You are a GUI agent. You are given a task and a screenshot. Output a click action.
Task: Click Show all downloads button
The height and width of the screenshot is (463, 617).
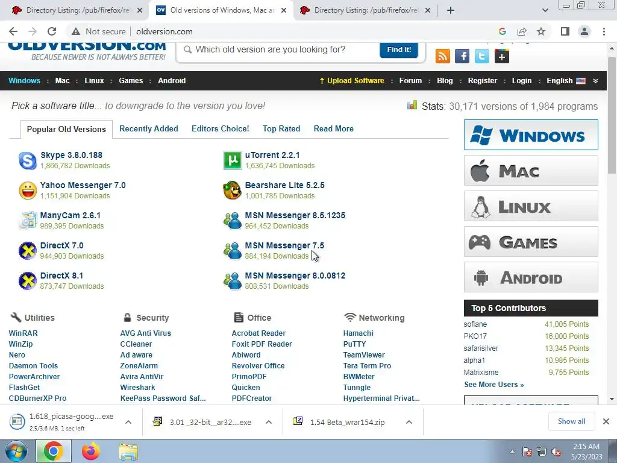click(571, 421)
